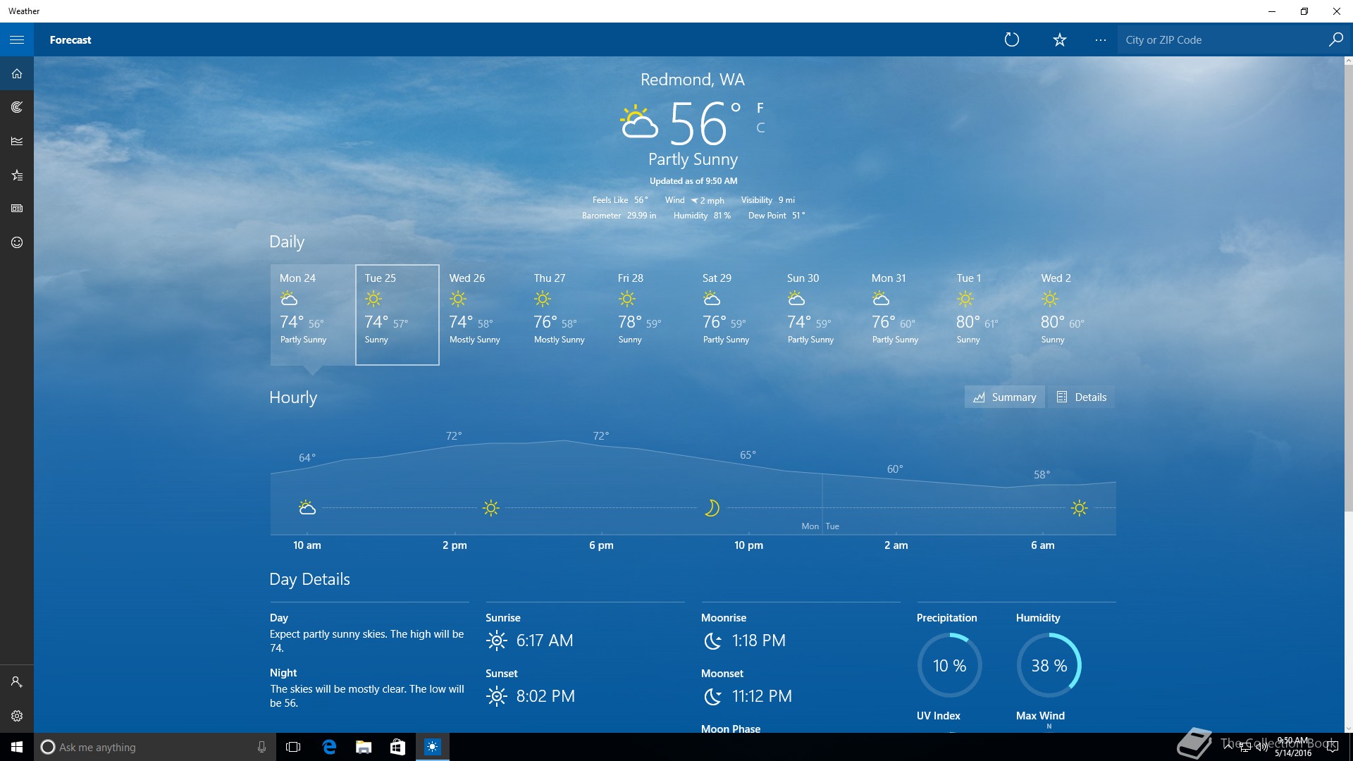Select Tue 1 daily forecast
Image resolution: width=1353 pixels, height=761 pixels.
point(989,315)
